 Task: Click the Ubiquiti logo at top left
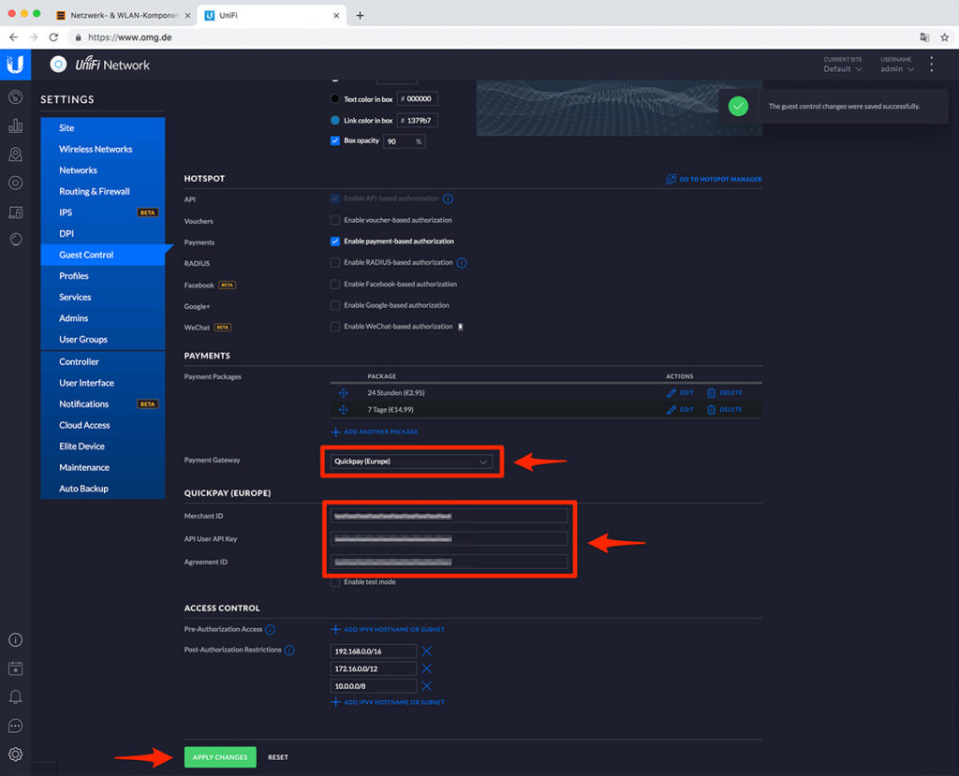(x=15, y=65)
